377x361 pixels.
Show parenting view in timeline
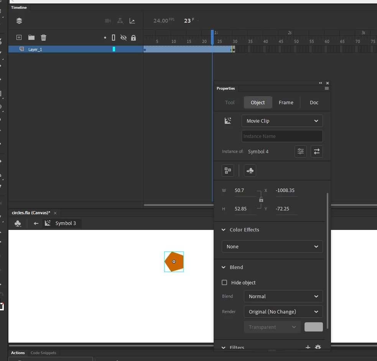pyautogui.click(x=120, y=21)
